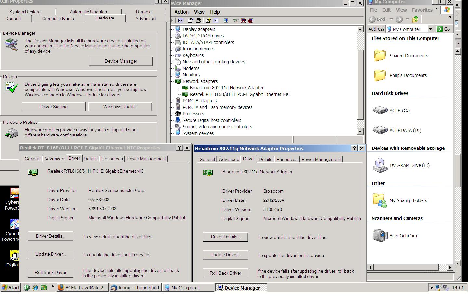Click the Uninstall device toolbar icon
This screenshot has width=468, height=297.
[243, 20]
